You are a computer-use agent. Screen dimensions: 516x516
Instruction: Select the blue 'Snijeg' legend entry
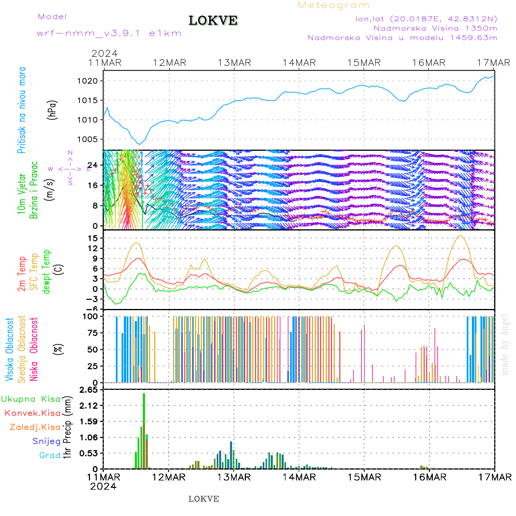point(46,441)
